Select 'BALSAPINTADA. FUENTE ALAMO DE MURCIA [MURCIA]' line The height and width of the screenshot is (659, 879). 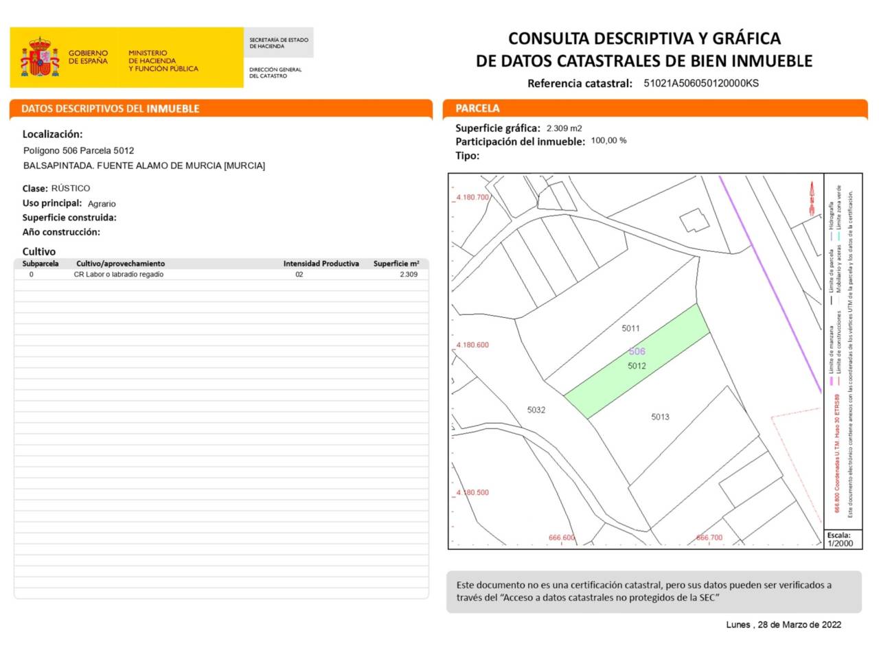[144, 165]
